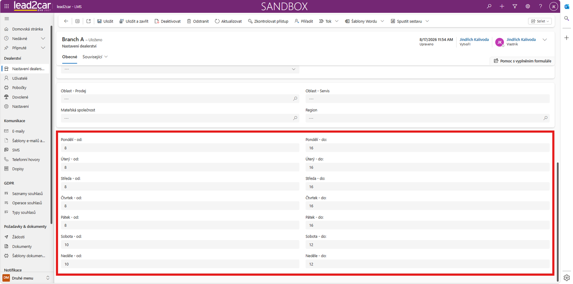
Task: Open Pomoc s vyplněním formuláře
Action: [x=523, y=61]
